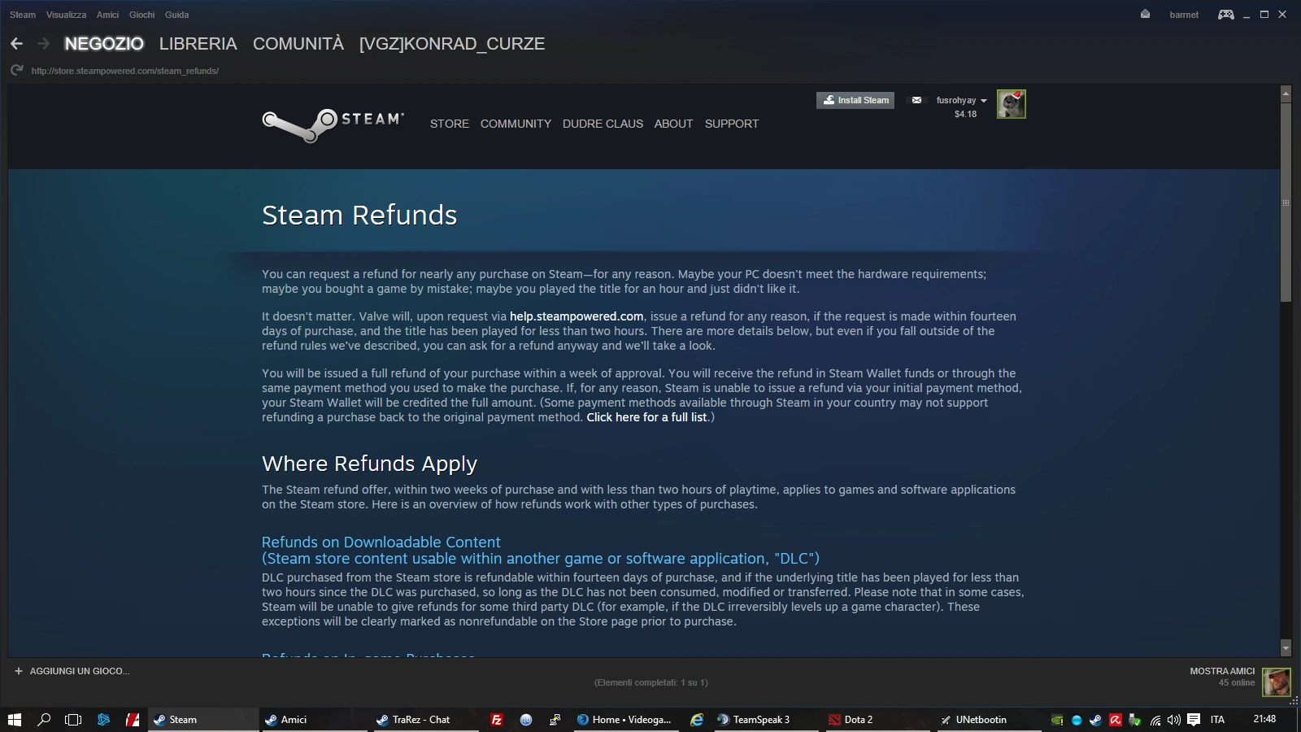1301x732 pixels.
Task: Open COMMUNITY in the web page navigation
Action: point(516,124)
